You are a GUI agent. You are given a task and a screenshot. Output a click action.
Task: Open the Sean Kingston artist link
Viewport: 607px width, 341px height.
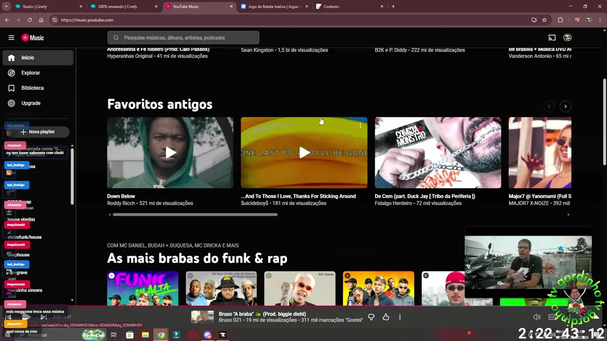pos(258,50)
